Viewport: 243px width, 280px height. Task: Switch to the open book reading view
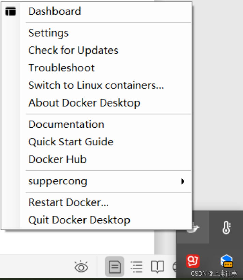click(x=157, y=267)
